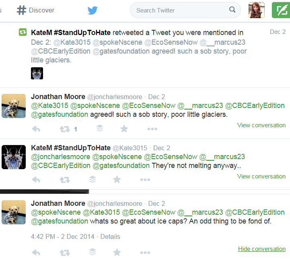Reply to the ice caps tweet
The image size is (290, 259).
pyautogui.click(x=36, y=253)
